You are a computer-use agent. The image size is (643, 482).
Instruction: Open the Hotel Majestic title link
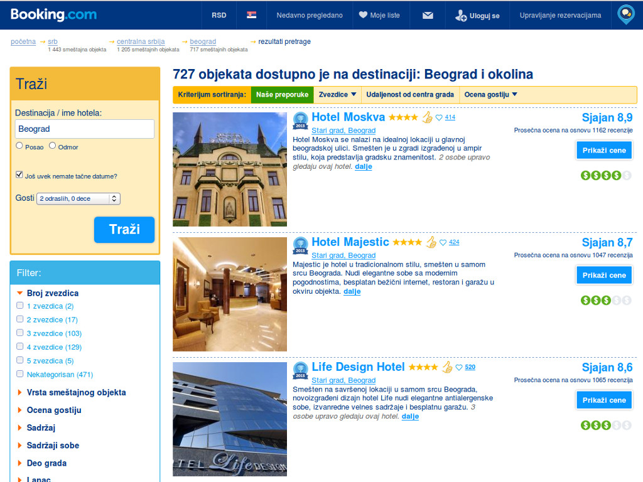(x=350, y=242)
